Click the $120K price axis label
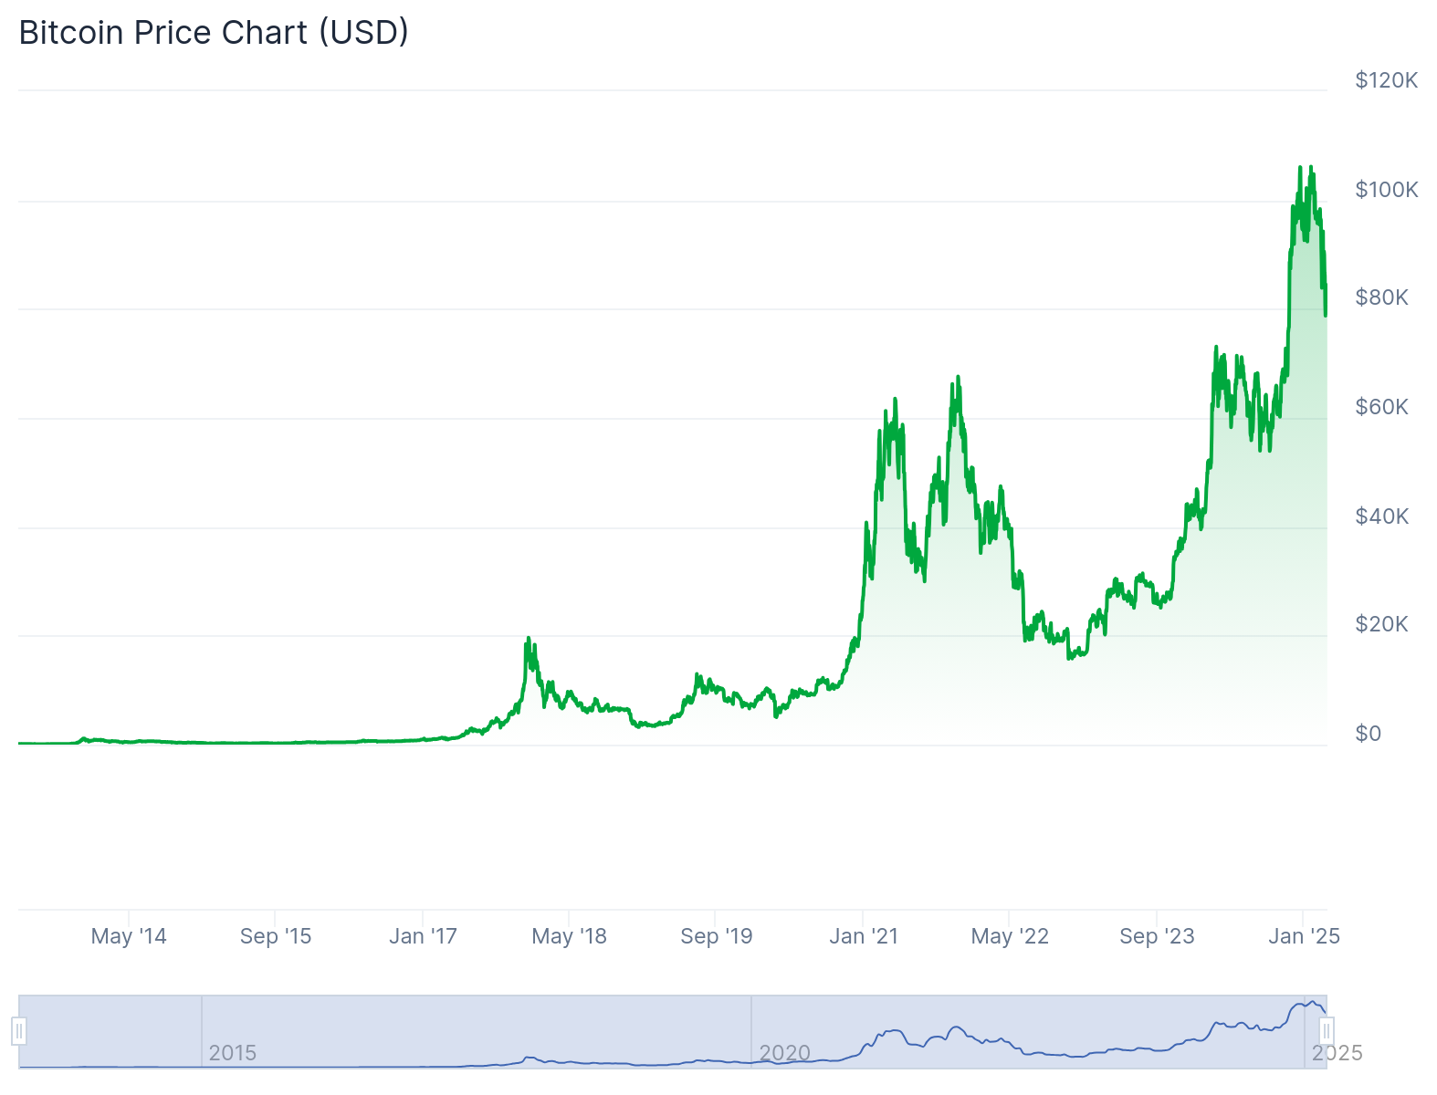The width and height of the screenshot is (1437, 1095). pos(1386,80)
